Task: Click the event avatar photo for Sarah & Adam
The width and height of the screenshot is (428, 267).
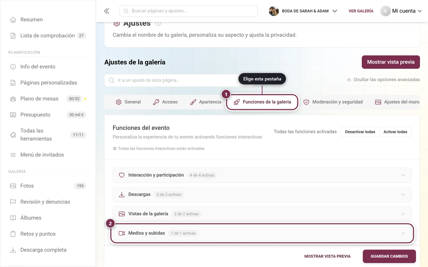Action: (274, 11)
